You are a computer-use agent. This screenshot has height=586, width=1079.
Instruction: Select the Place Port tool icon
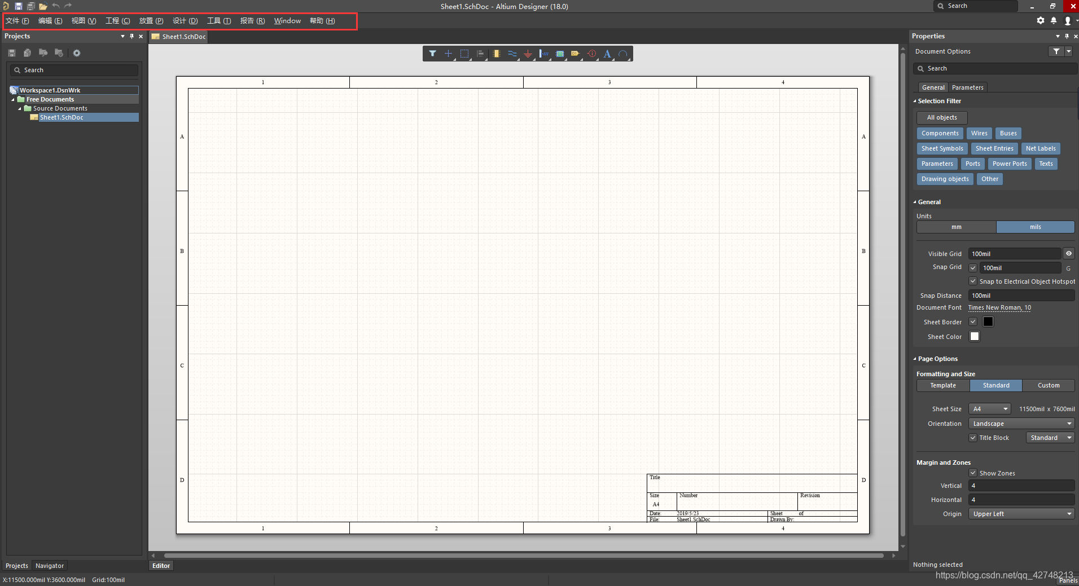[575, 54]
